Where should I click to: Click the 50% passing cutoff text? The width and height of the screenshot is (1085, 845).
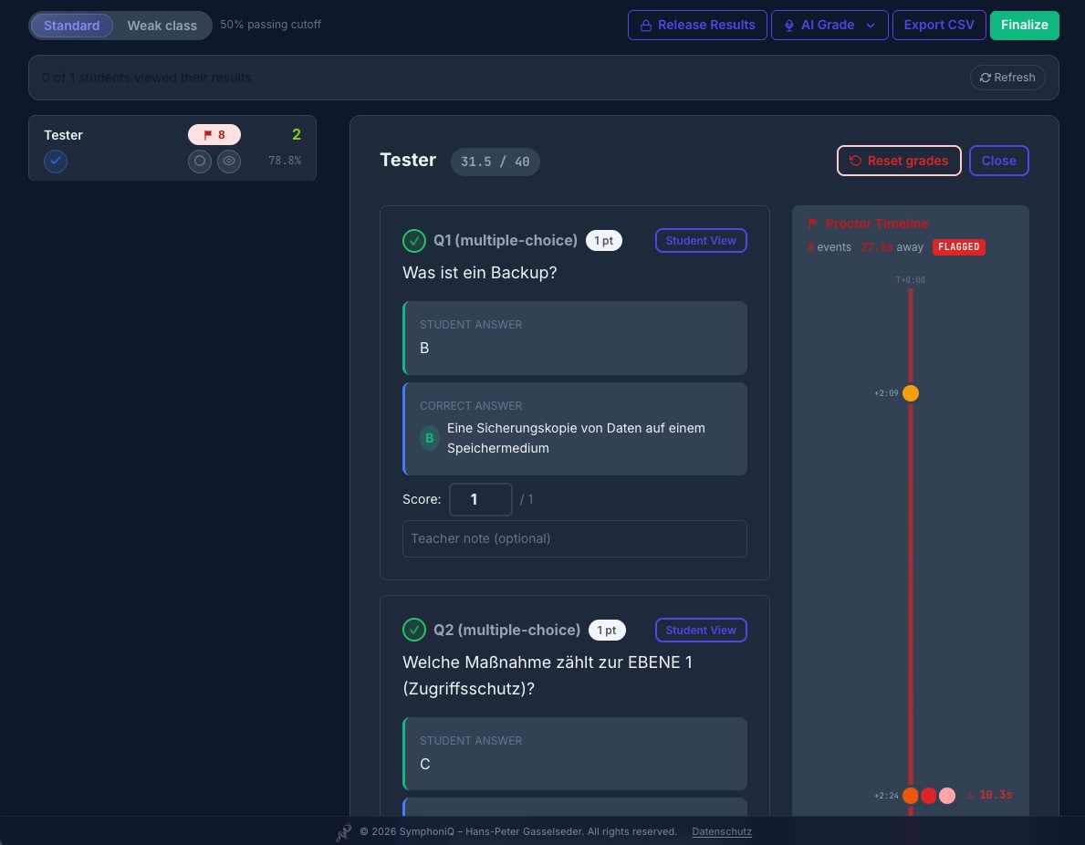[270, 25]
